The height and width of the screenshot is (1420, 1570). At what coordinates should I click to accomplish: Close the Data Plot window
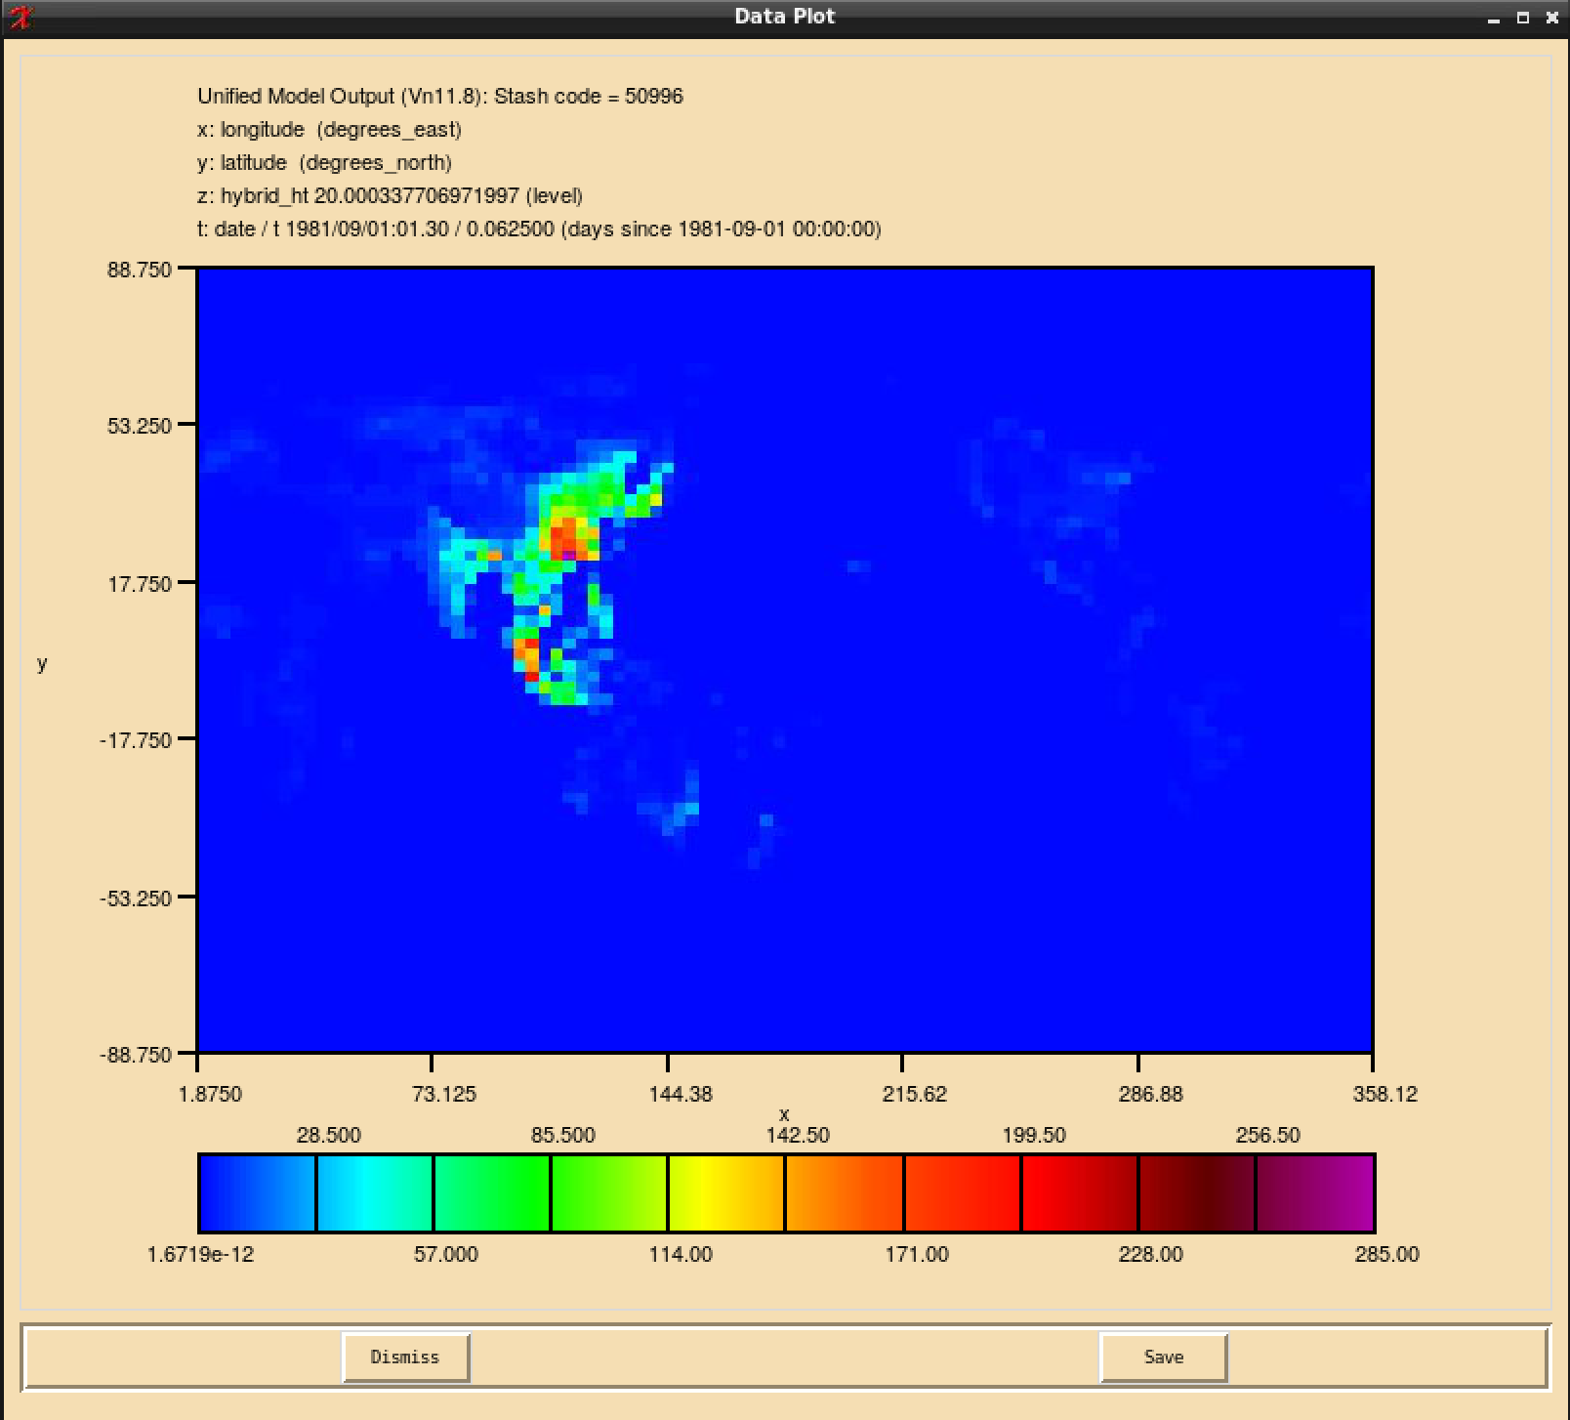click(1551, 18)
